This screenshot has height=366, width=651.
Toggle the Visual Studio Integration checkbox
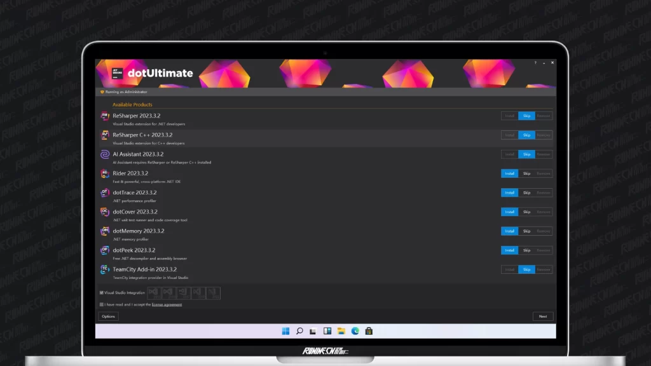(102, 293)
